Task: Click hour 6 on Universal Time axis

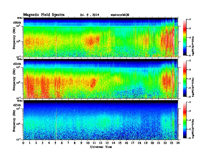Action: tap(62, 143)
